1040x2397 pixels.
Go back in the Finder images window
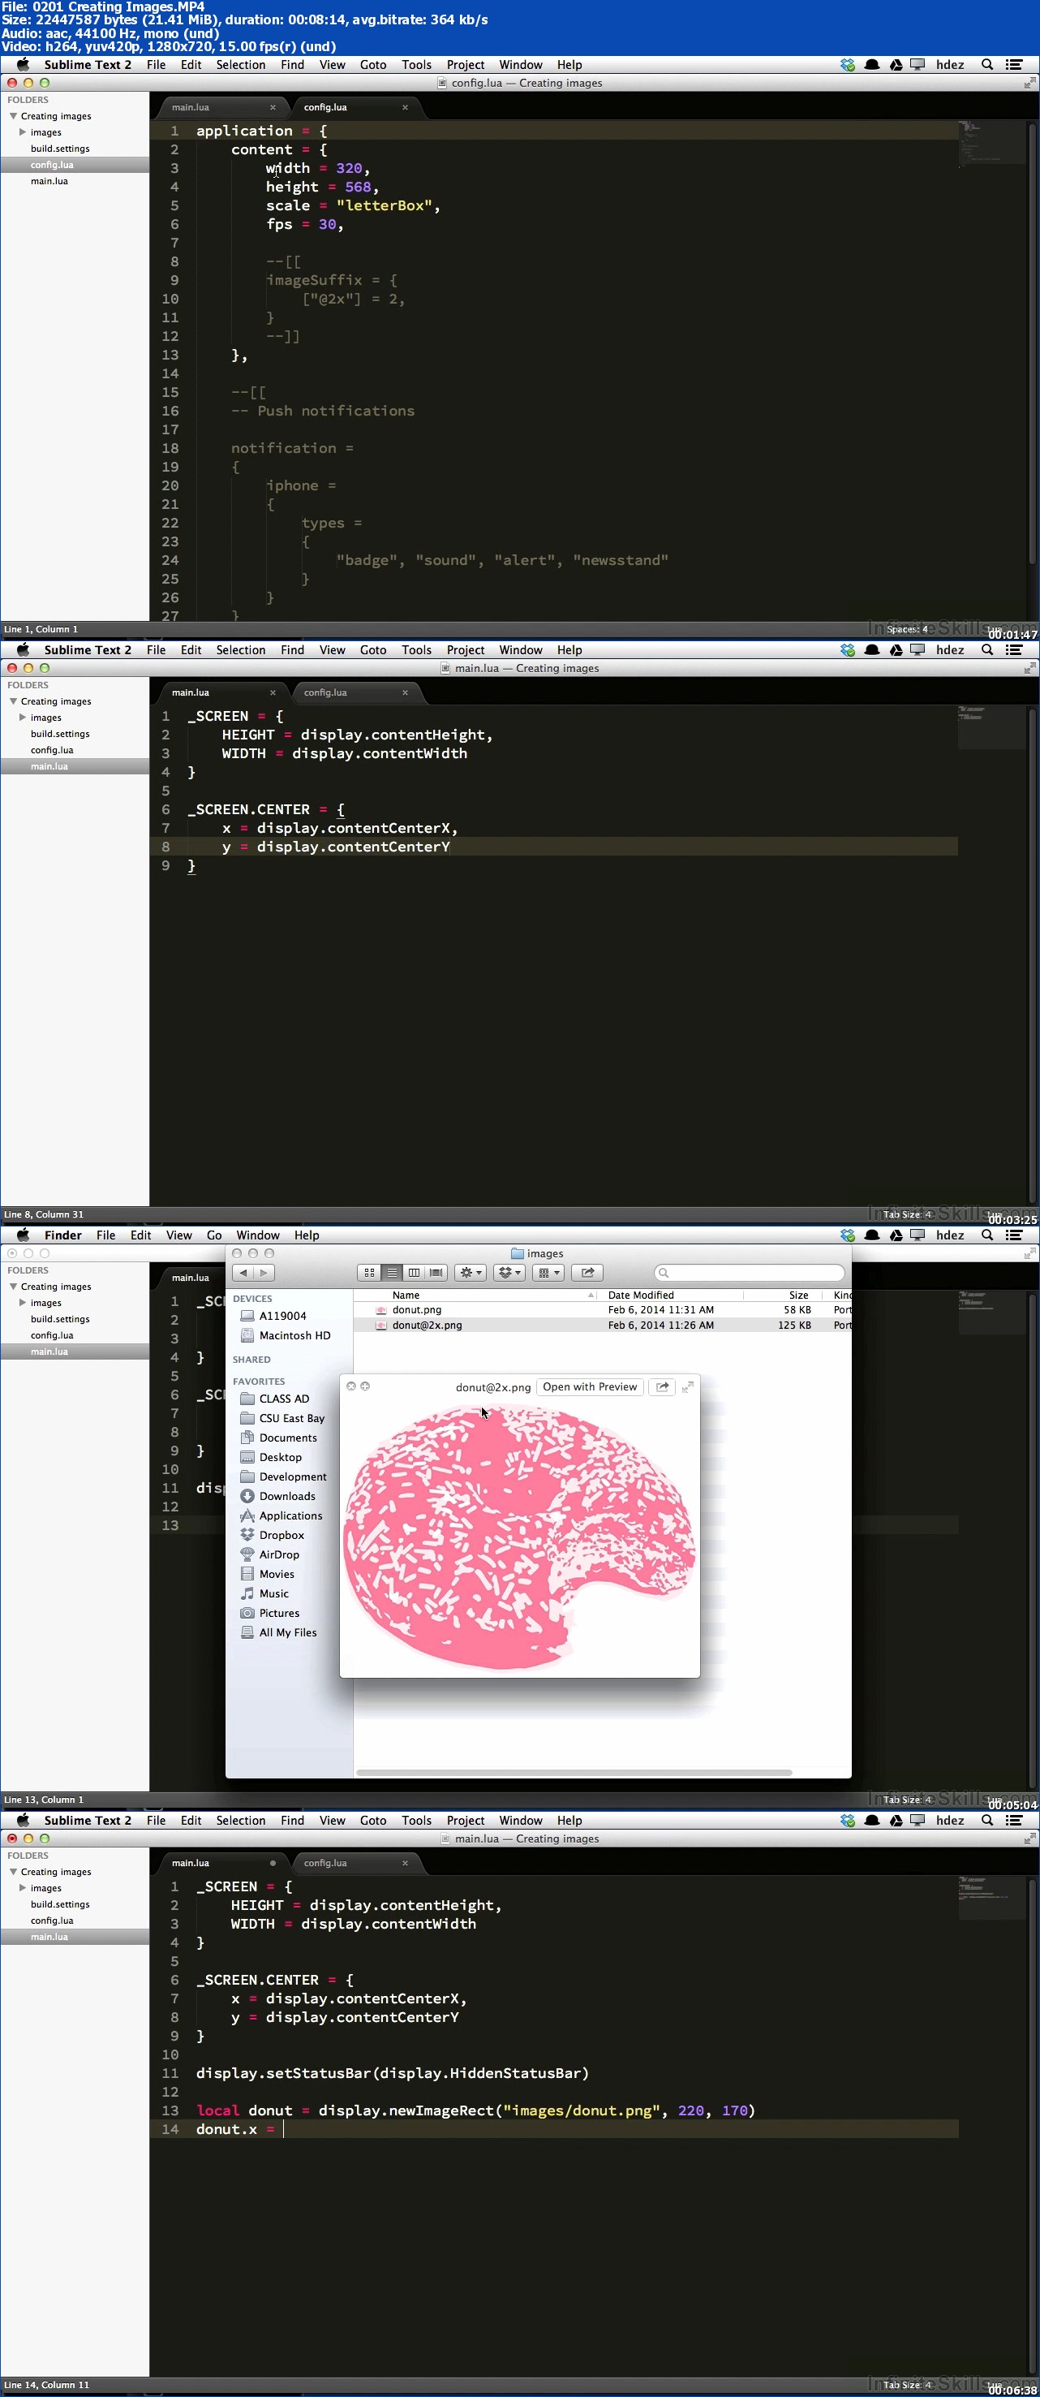click(x=243, y=1272)
